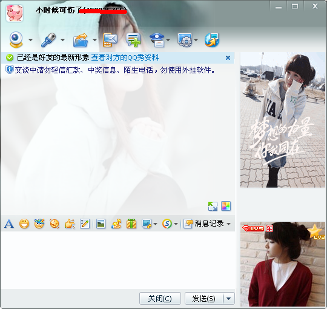
Task: Expand remote assistance options arrow
Action: pos(196,40)
